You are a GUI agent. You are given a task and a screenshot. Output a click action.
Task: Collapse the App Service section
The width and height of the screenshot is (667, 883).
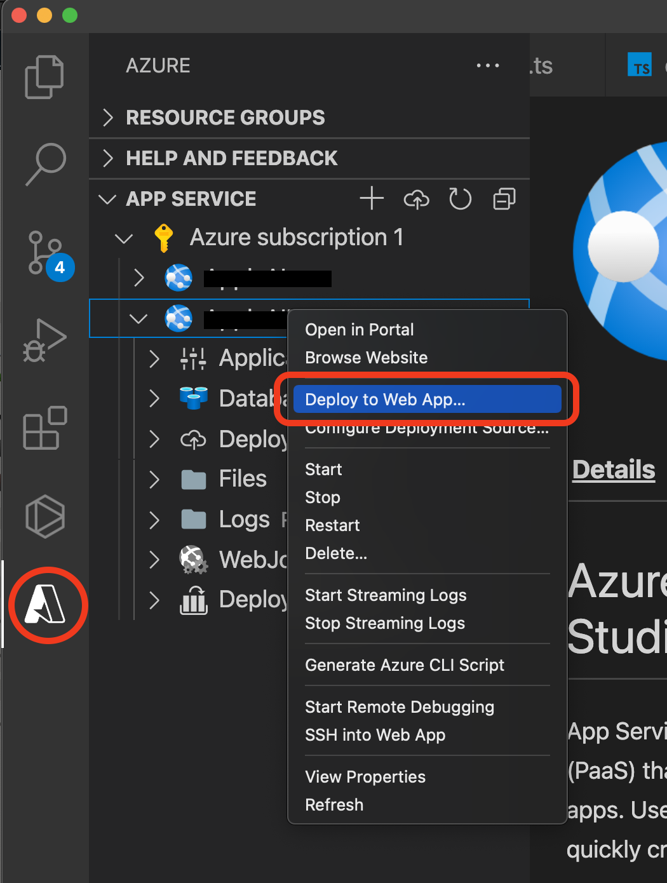[107, 199]
